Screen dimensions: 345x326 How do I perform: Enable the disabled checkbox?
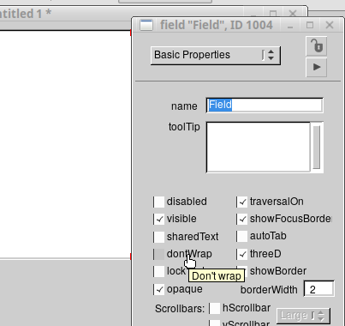(159, 202)
